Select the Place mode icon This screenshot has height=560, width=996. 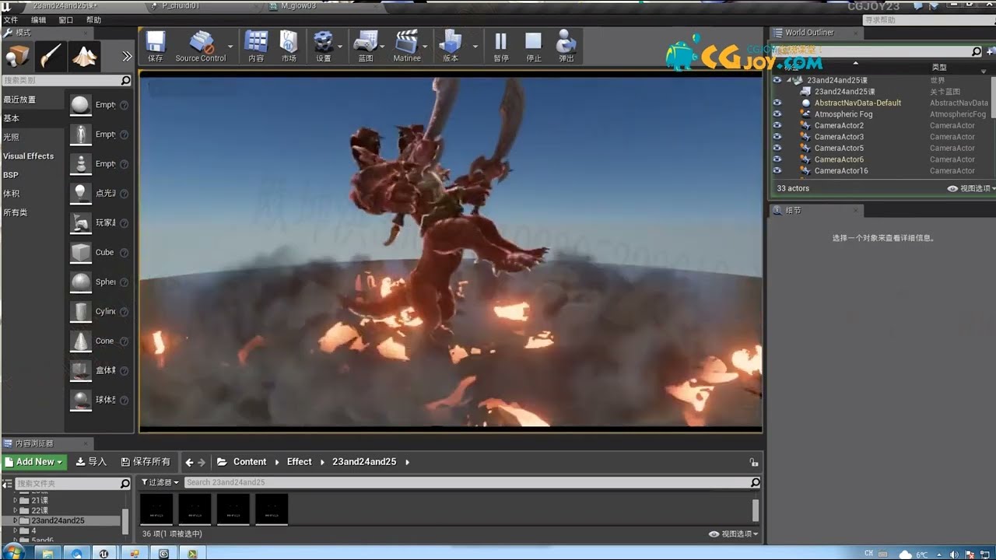[x=17, y=56]
